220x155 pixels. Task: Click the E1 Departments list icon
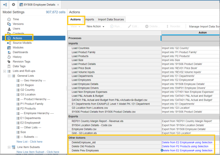pos(18,118)
